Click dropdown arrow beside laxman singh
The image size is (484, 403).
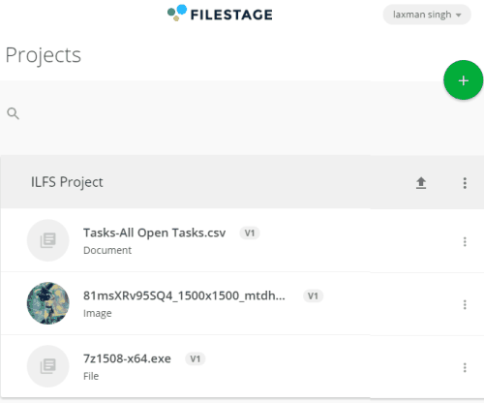459,15
